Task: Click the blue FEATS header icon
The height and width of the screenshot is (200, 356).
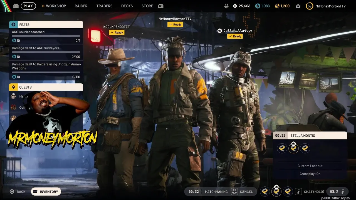Action: click(13, 24)
